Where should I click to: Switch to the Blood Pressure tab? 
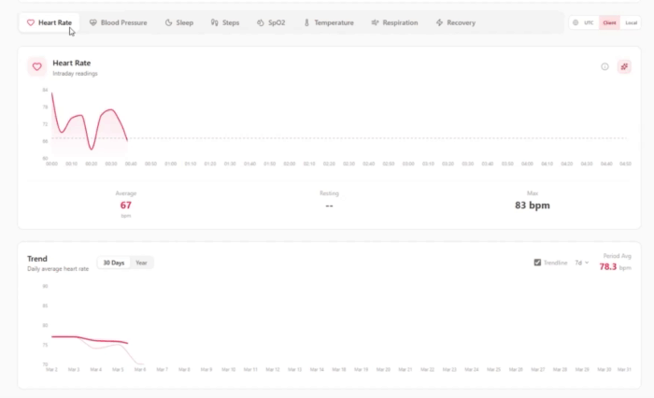[118, 22]
